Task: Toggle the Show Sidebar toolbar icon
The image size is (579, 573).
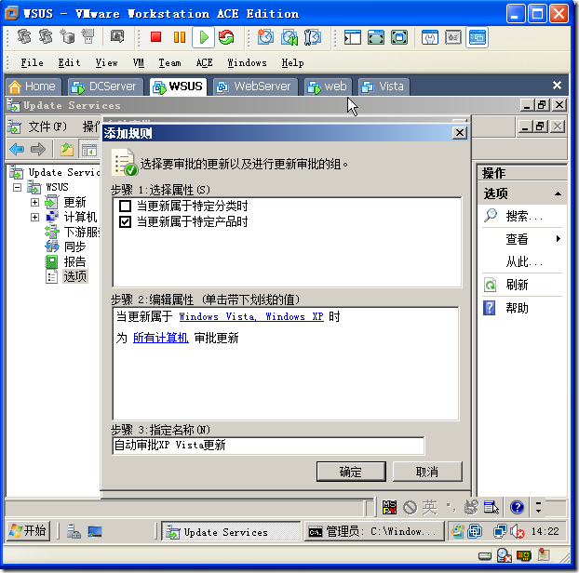Action: point(352,37)
